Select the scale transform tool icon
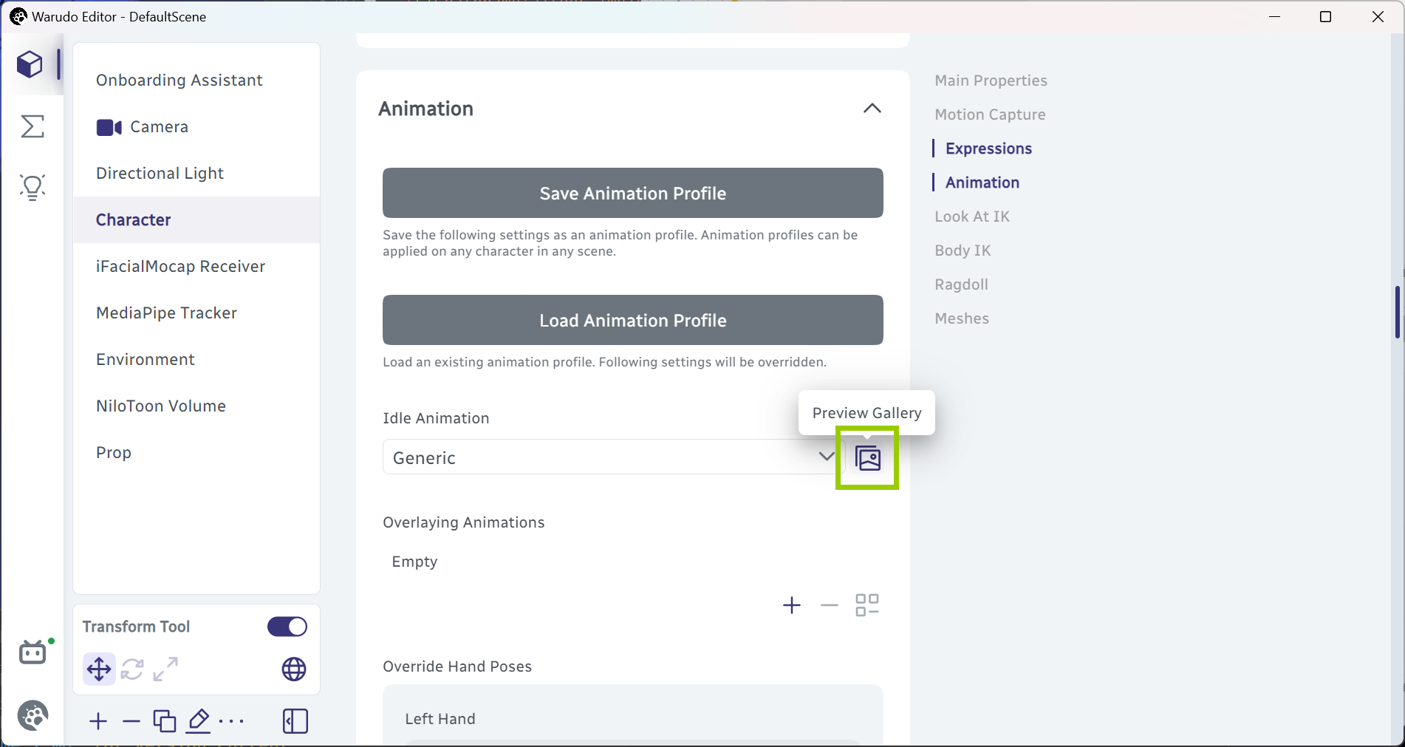Screen dimensions: 1405x747 pyautogui.click(x=165, y=669)
